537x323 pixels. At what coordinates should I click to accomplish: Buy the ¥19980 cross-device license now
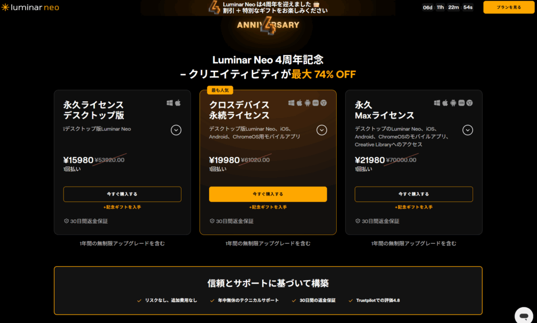click(268, 194)
